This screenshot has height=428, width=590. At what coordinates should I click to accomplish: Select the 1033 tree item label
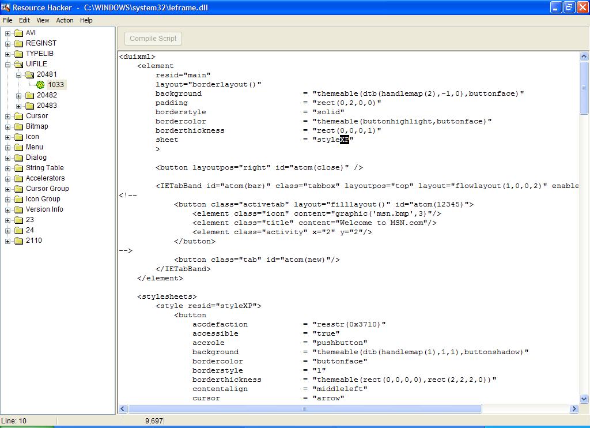[x=56, y=85]
